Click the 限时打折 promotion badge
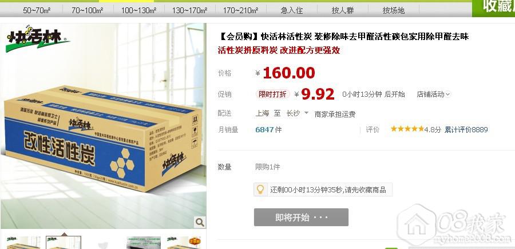 pyautogui.click(x=272, y=94)
